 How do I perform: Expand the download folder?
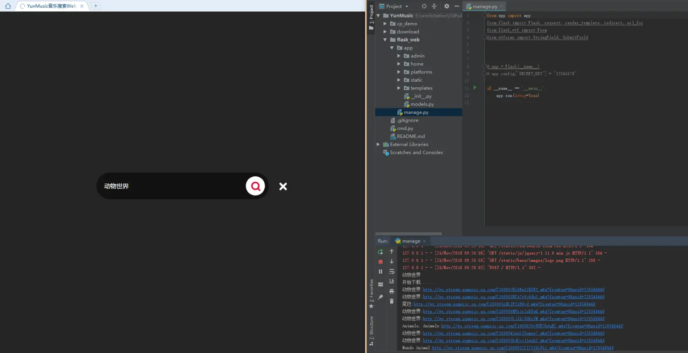385,32
